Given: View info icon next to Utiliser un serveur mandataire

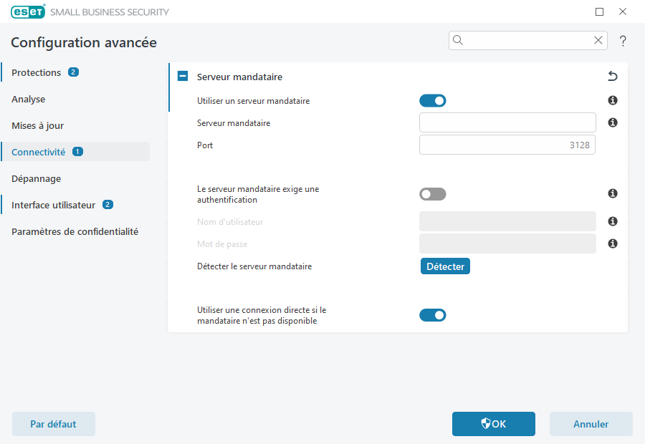Looking at the screenshot, I should click(612, 100).
